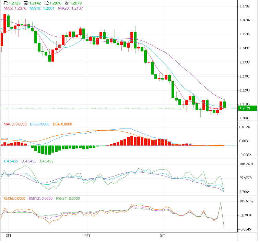Click the -0.0062 MACD axis value
The height and width of the screenshot is (243, 260).
[245, 155]
